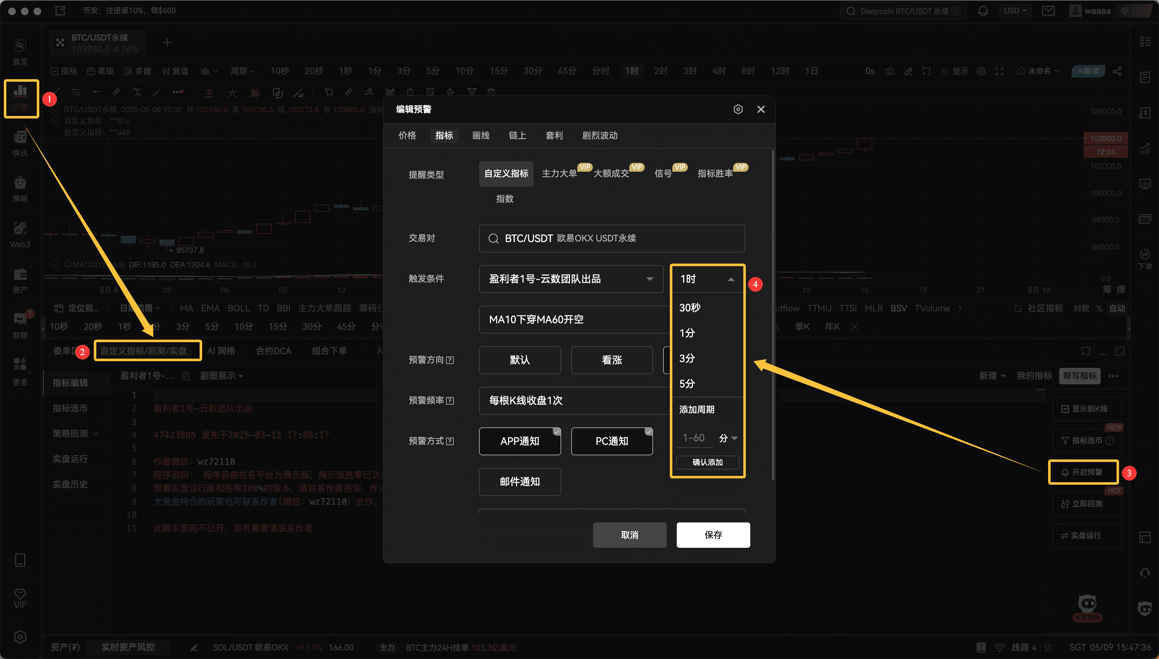Image resolution: width=1159 pixels, height=659 pixels.
Task: Open the 资产 assets sidebar icon
Action: point(20,281)
